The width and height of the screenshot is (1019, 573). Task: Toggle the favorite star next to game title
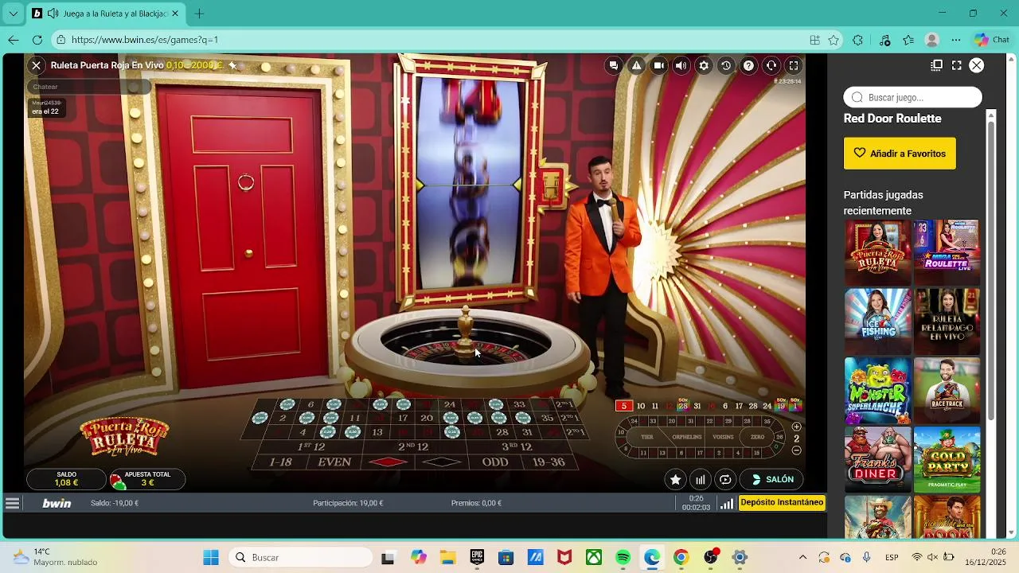click(x=232, y=65)
